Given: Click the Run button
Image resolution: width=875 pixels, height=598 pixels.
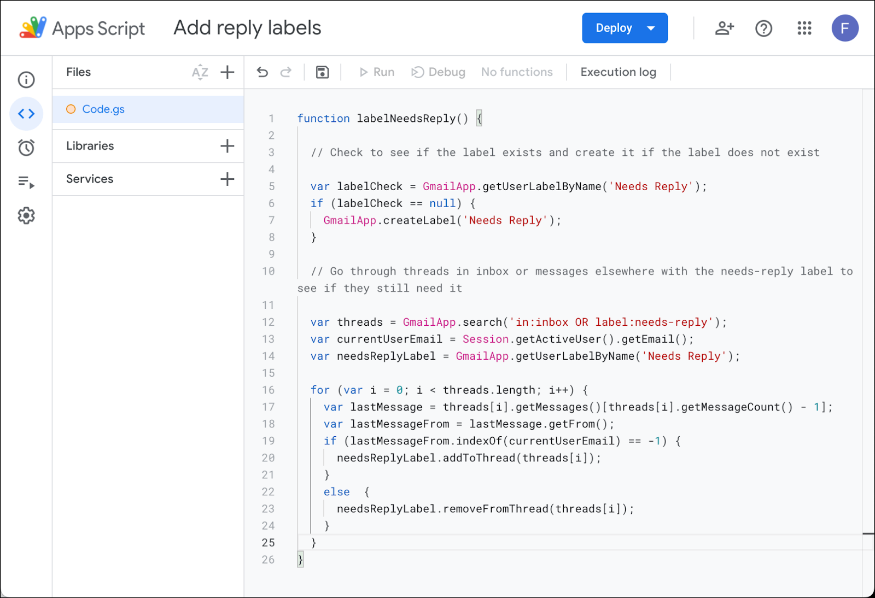Looking at the screenshot, I should [377, 72].
